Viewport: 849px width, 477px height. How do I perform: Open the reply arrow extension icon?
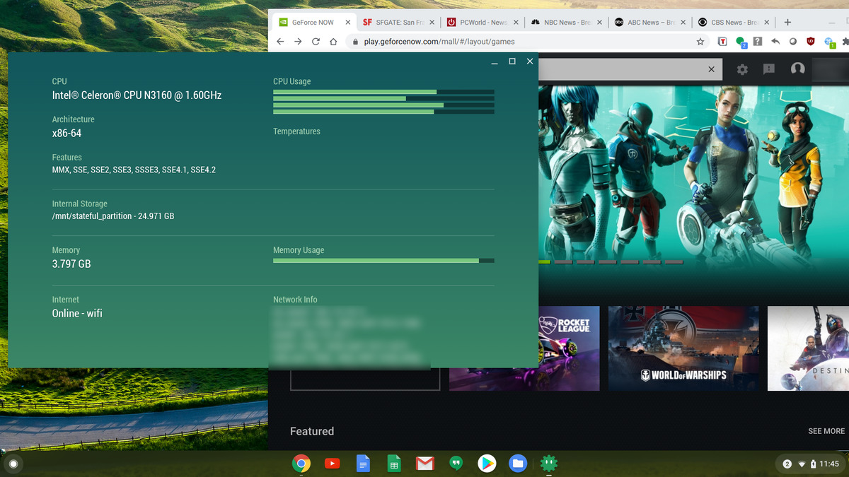[x=775, y=42]
